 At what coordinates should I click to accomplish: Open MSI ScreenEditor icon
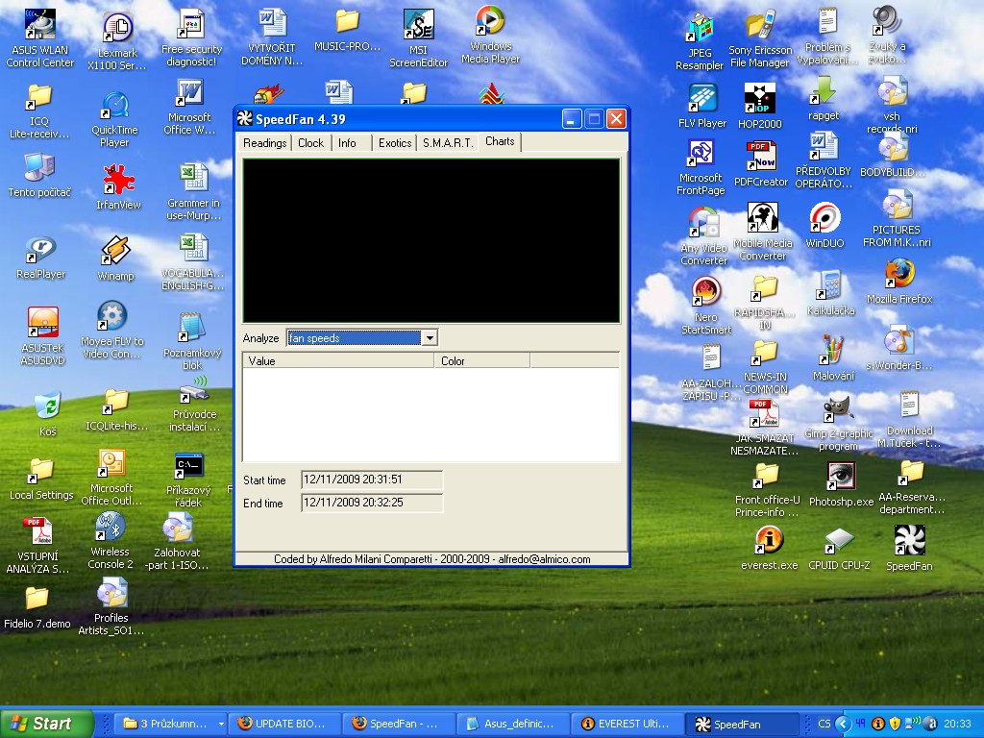point(419,38)
